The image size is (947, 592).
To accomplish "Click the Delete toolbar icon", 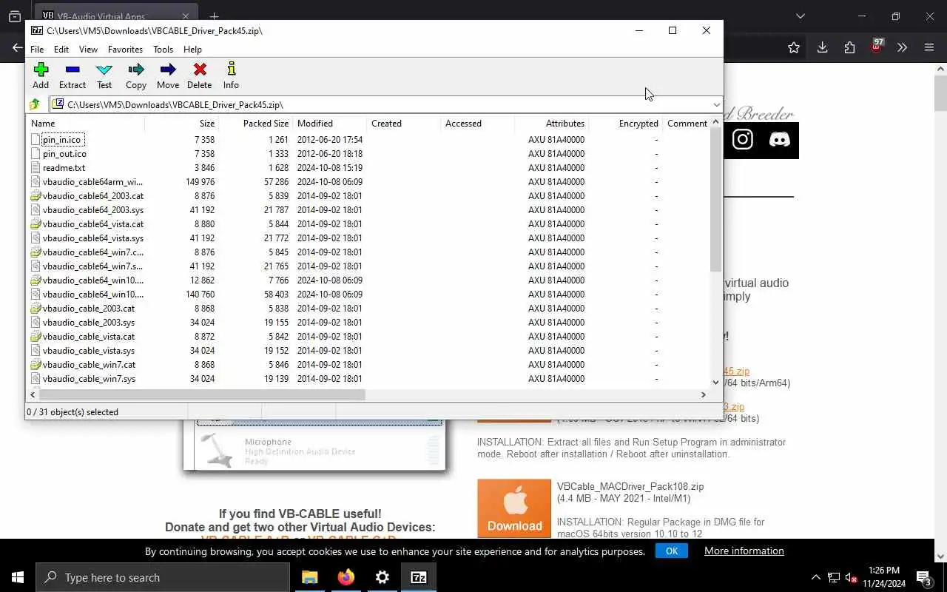I will point(200,70).
